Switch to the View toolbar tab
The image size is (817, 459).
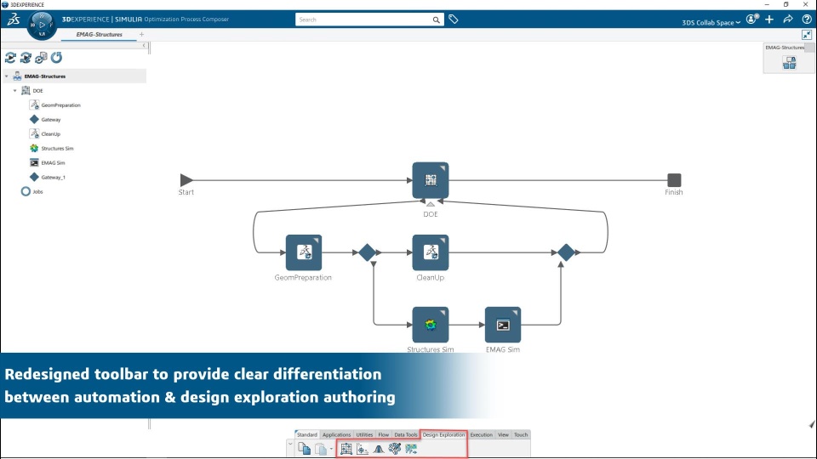tap(503, 434)
